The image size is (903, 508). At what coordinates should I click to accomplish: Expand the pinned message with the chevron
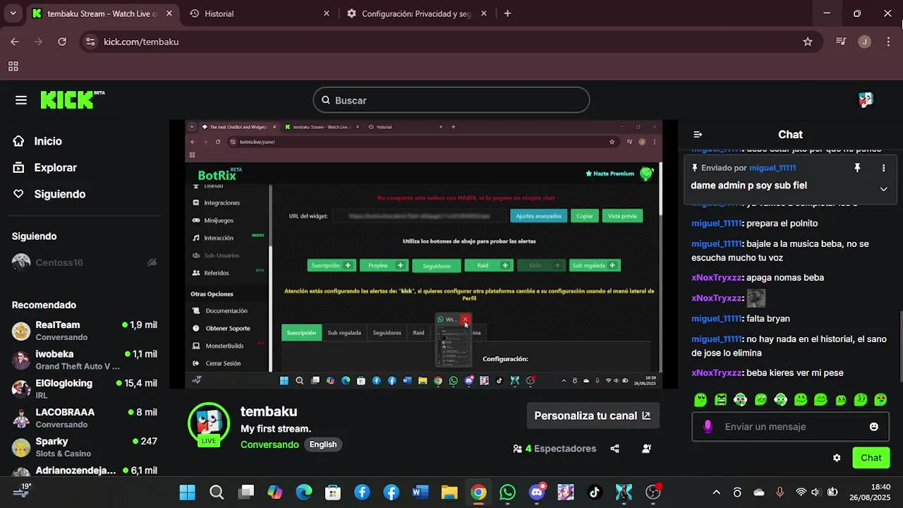pos(883,188)
